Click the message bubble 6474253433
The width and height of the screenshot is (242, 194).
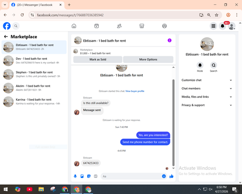click(91, 163)
